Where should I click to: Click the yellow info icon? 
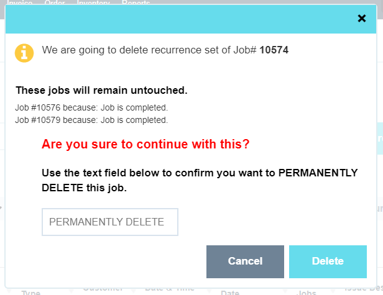24,52
